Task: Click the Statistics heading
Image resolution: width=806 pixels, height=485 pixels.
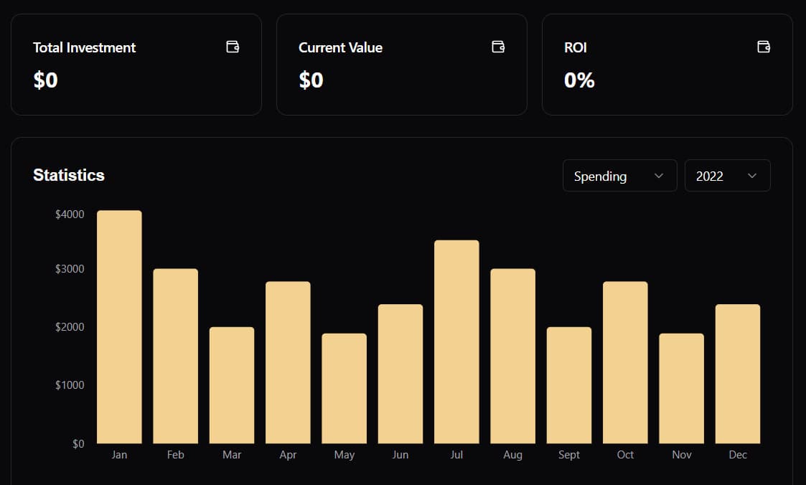Action: click(x=69, y=175)
